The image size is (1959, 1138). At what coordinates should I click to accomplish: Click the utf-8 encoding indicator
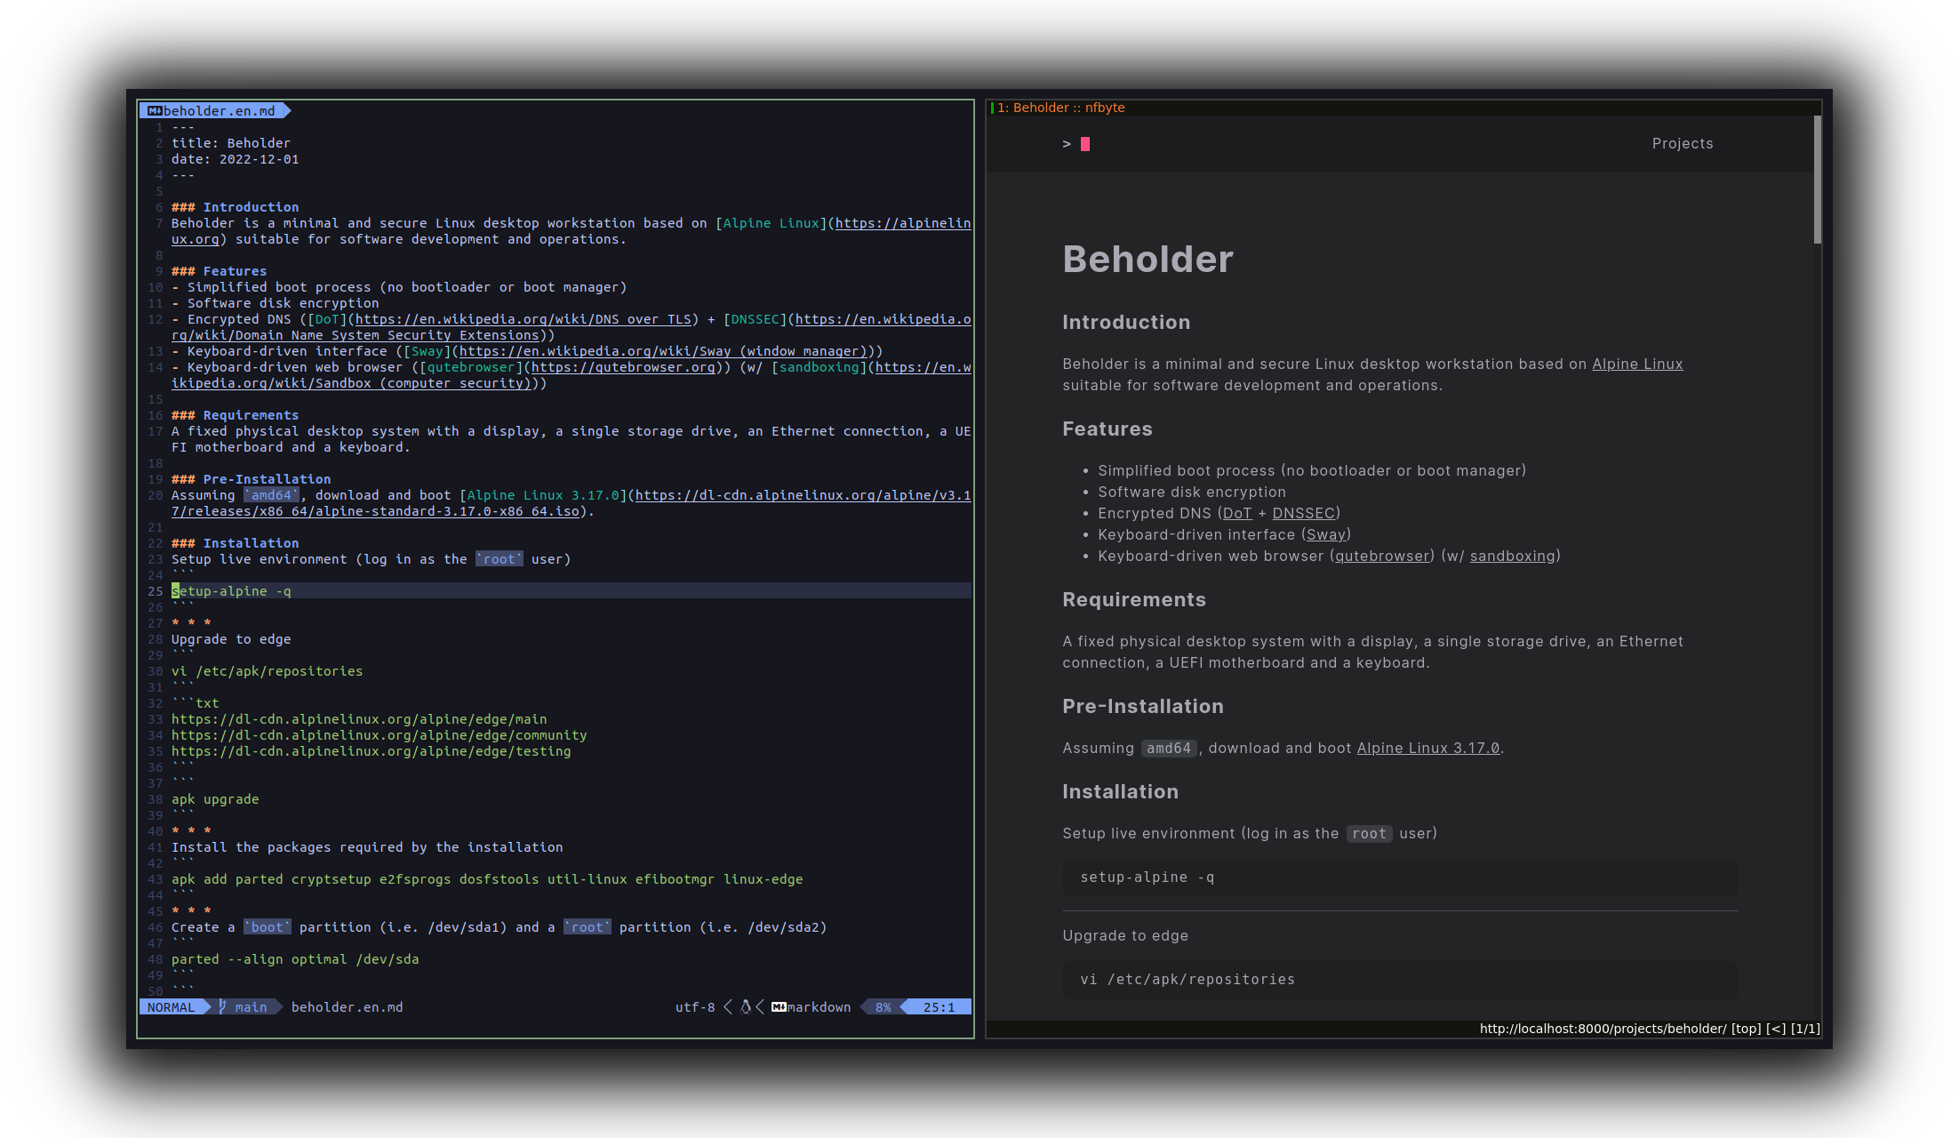pos(694,1006)
